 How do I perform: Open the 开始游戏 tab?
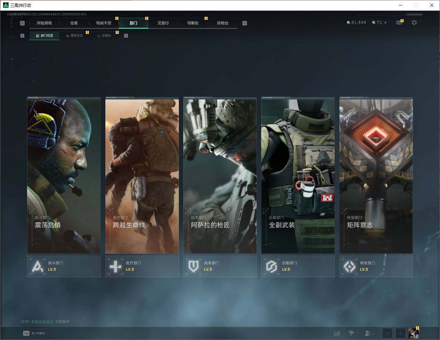point(44,23)
